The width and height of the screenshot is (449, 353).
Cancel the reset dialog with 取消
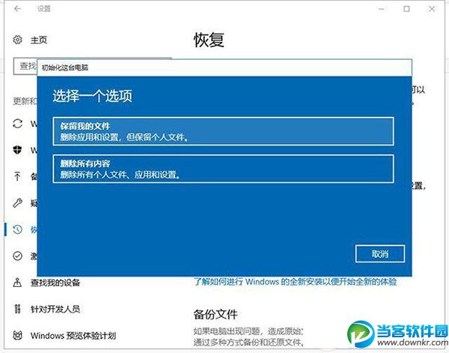click(x=380, y=254)
